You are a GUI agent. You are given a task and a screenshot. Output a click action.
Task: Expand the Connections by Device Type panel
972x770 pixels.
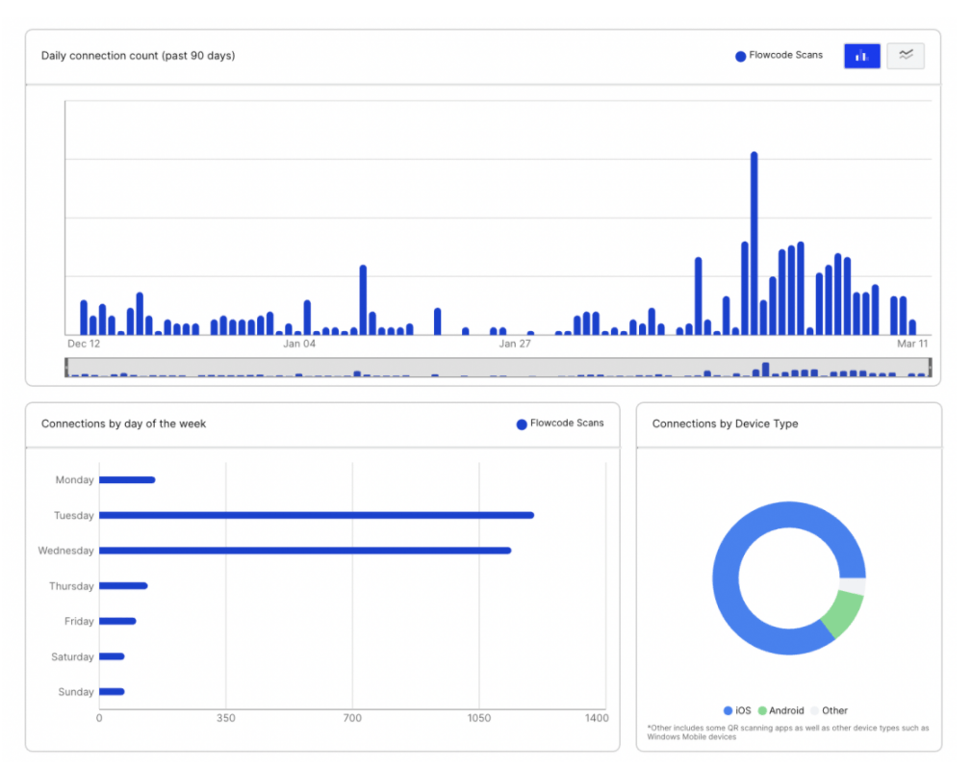(724, 423)
